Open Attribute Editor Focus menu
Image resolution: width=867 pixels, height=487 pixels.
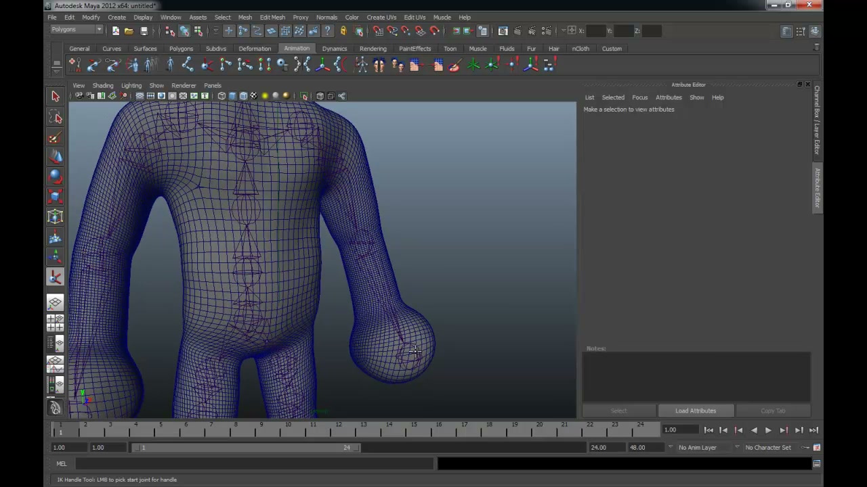click(639, 97)
